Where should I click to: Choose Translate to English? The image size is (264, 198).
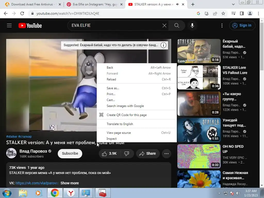point(137,124)
